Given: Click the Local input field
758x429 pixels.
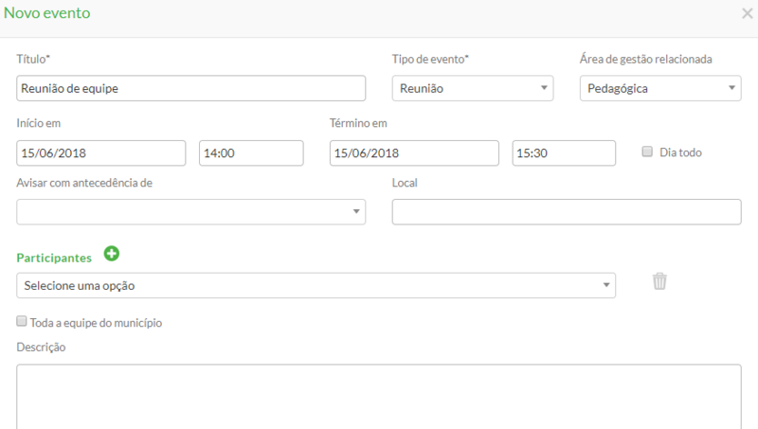Looking at the screenshot, I should click(566, 211).
